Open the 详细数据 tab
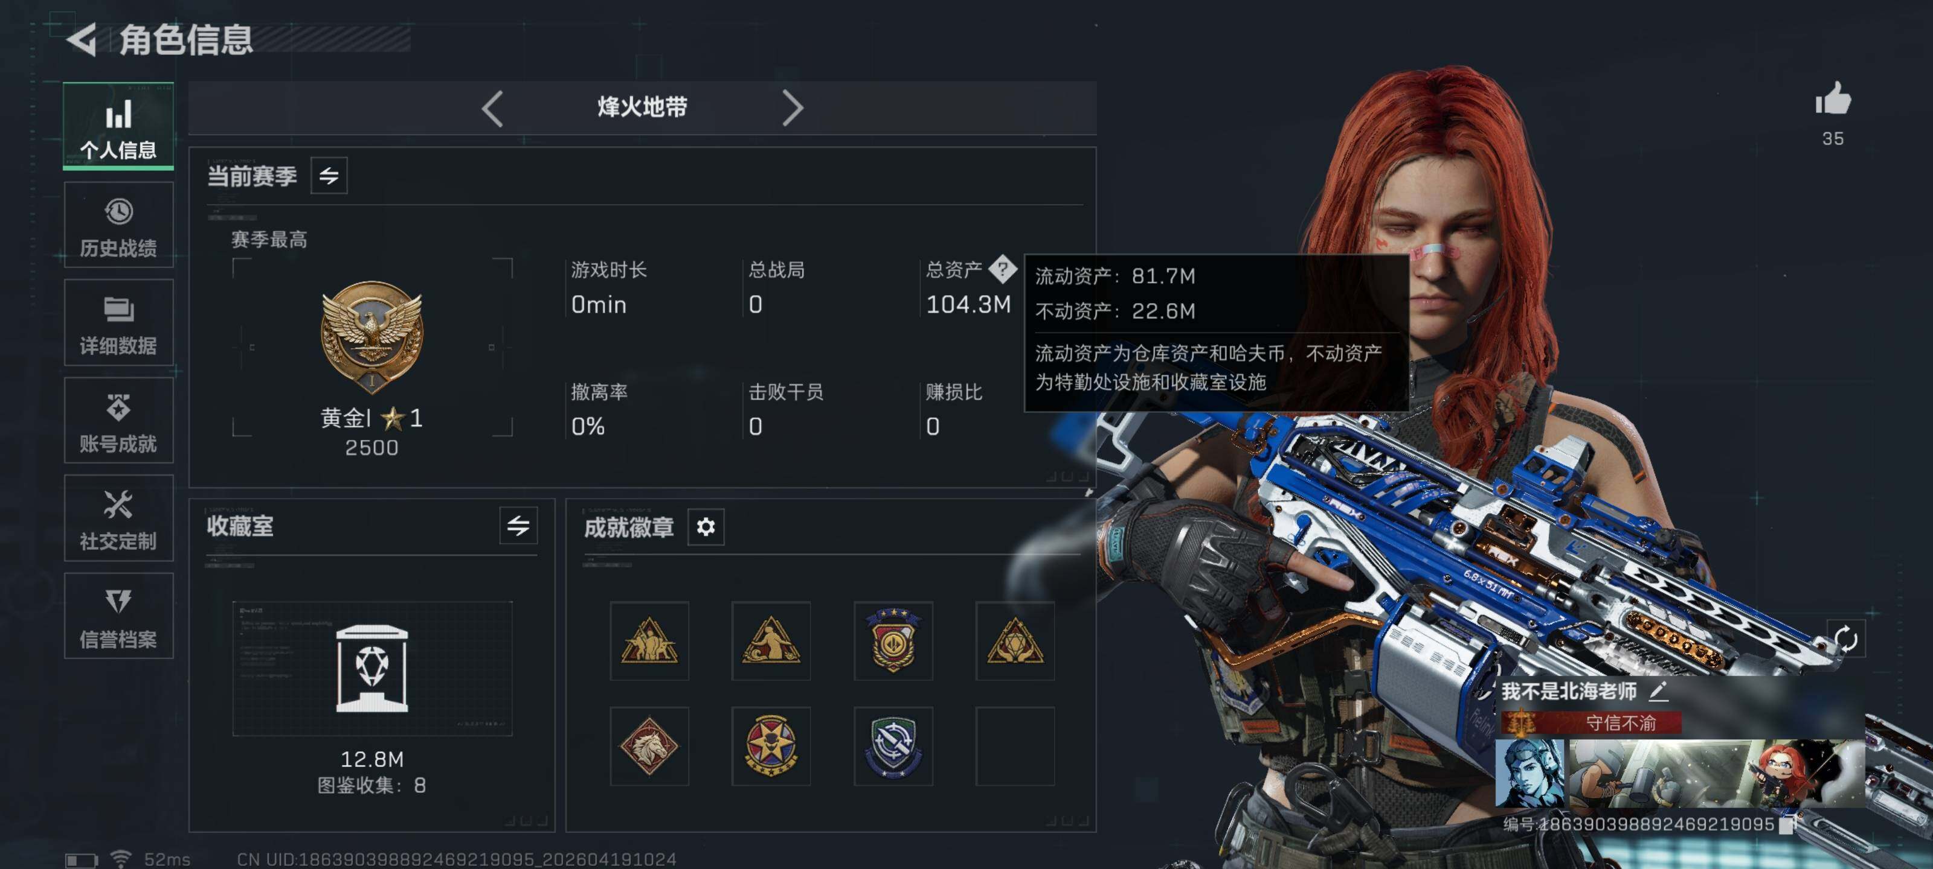This screenshot has height=869, width=1933. tap(118, 323)
